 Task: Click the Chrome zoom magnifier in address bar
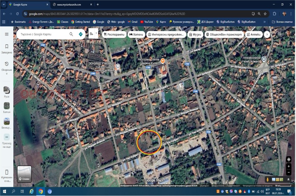(259, 14)
